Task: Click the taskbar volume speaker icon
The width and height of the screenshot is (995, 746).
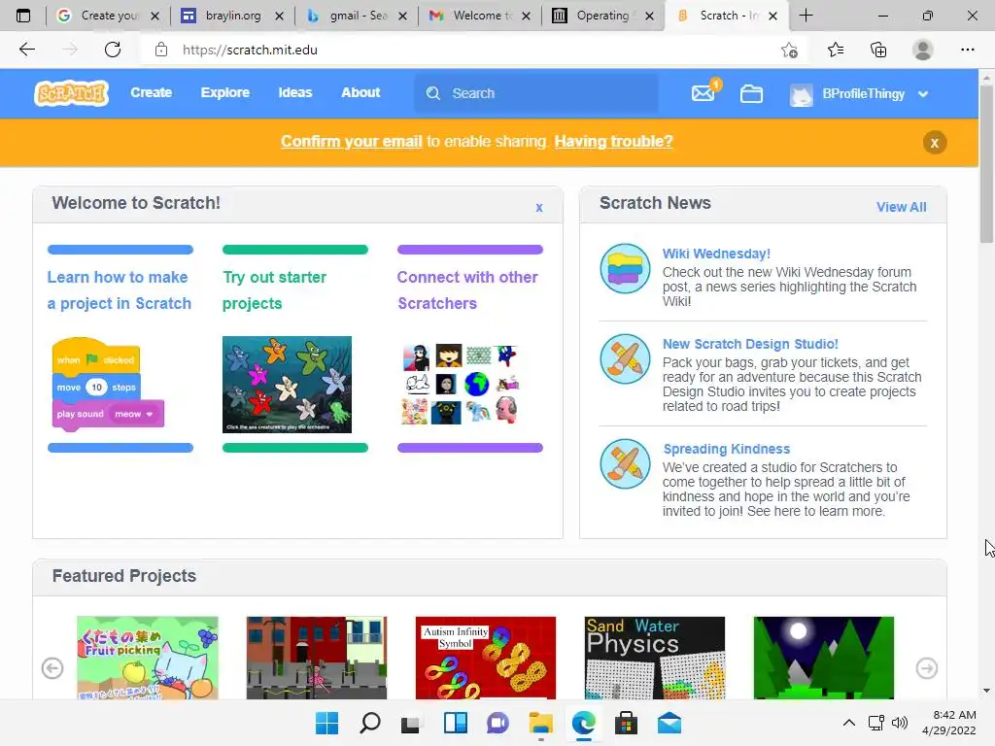Action: [899, 723]
